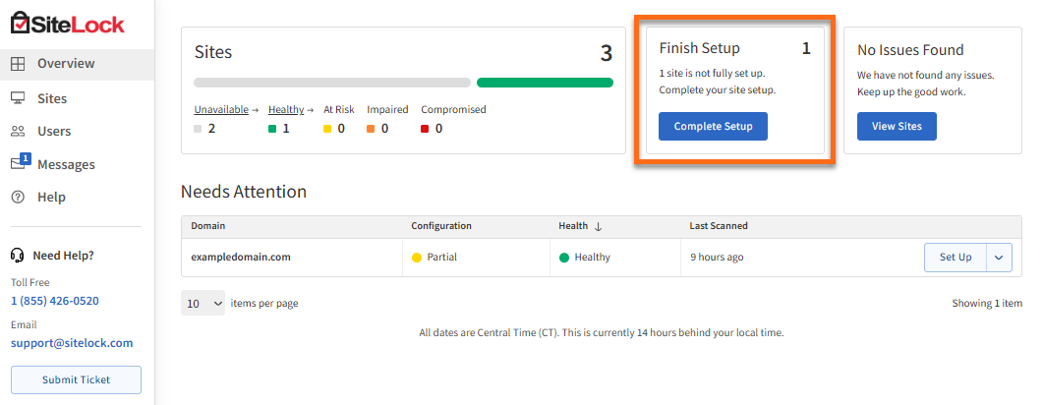1043x405 pixels.
Task: Click the Healthy text in the table row
Action: (592, 258)
